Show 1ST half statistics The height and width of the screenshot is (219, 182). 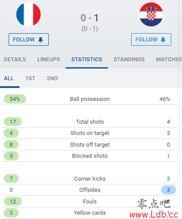click(x=30, y=78)
